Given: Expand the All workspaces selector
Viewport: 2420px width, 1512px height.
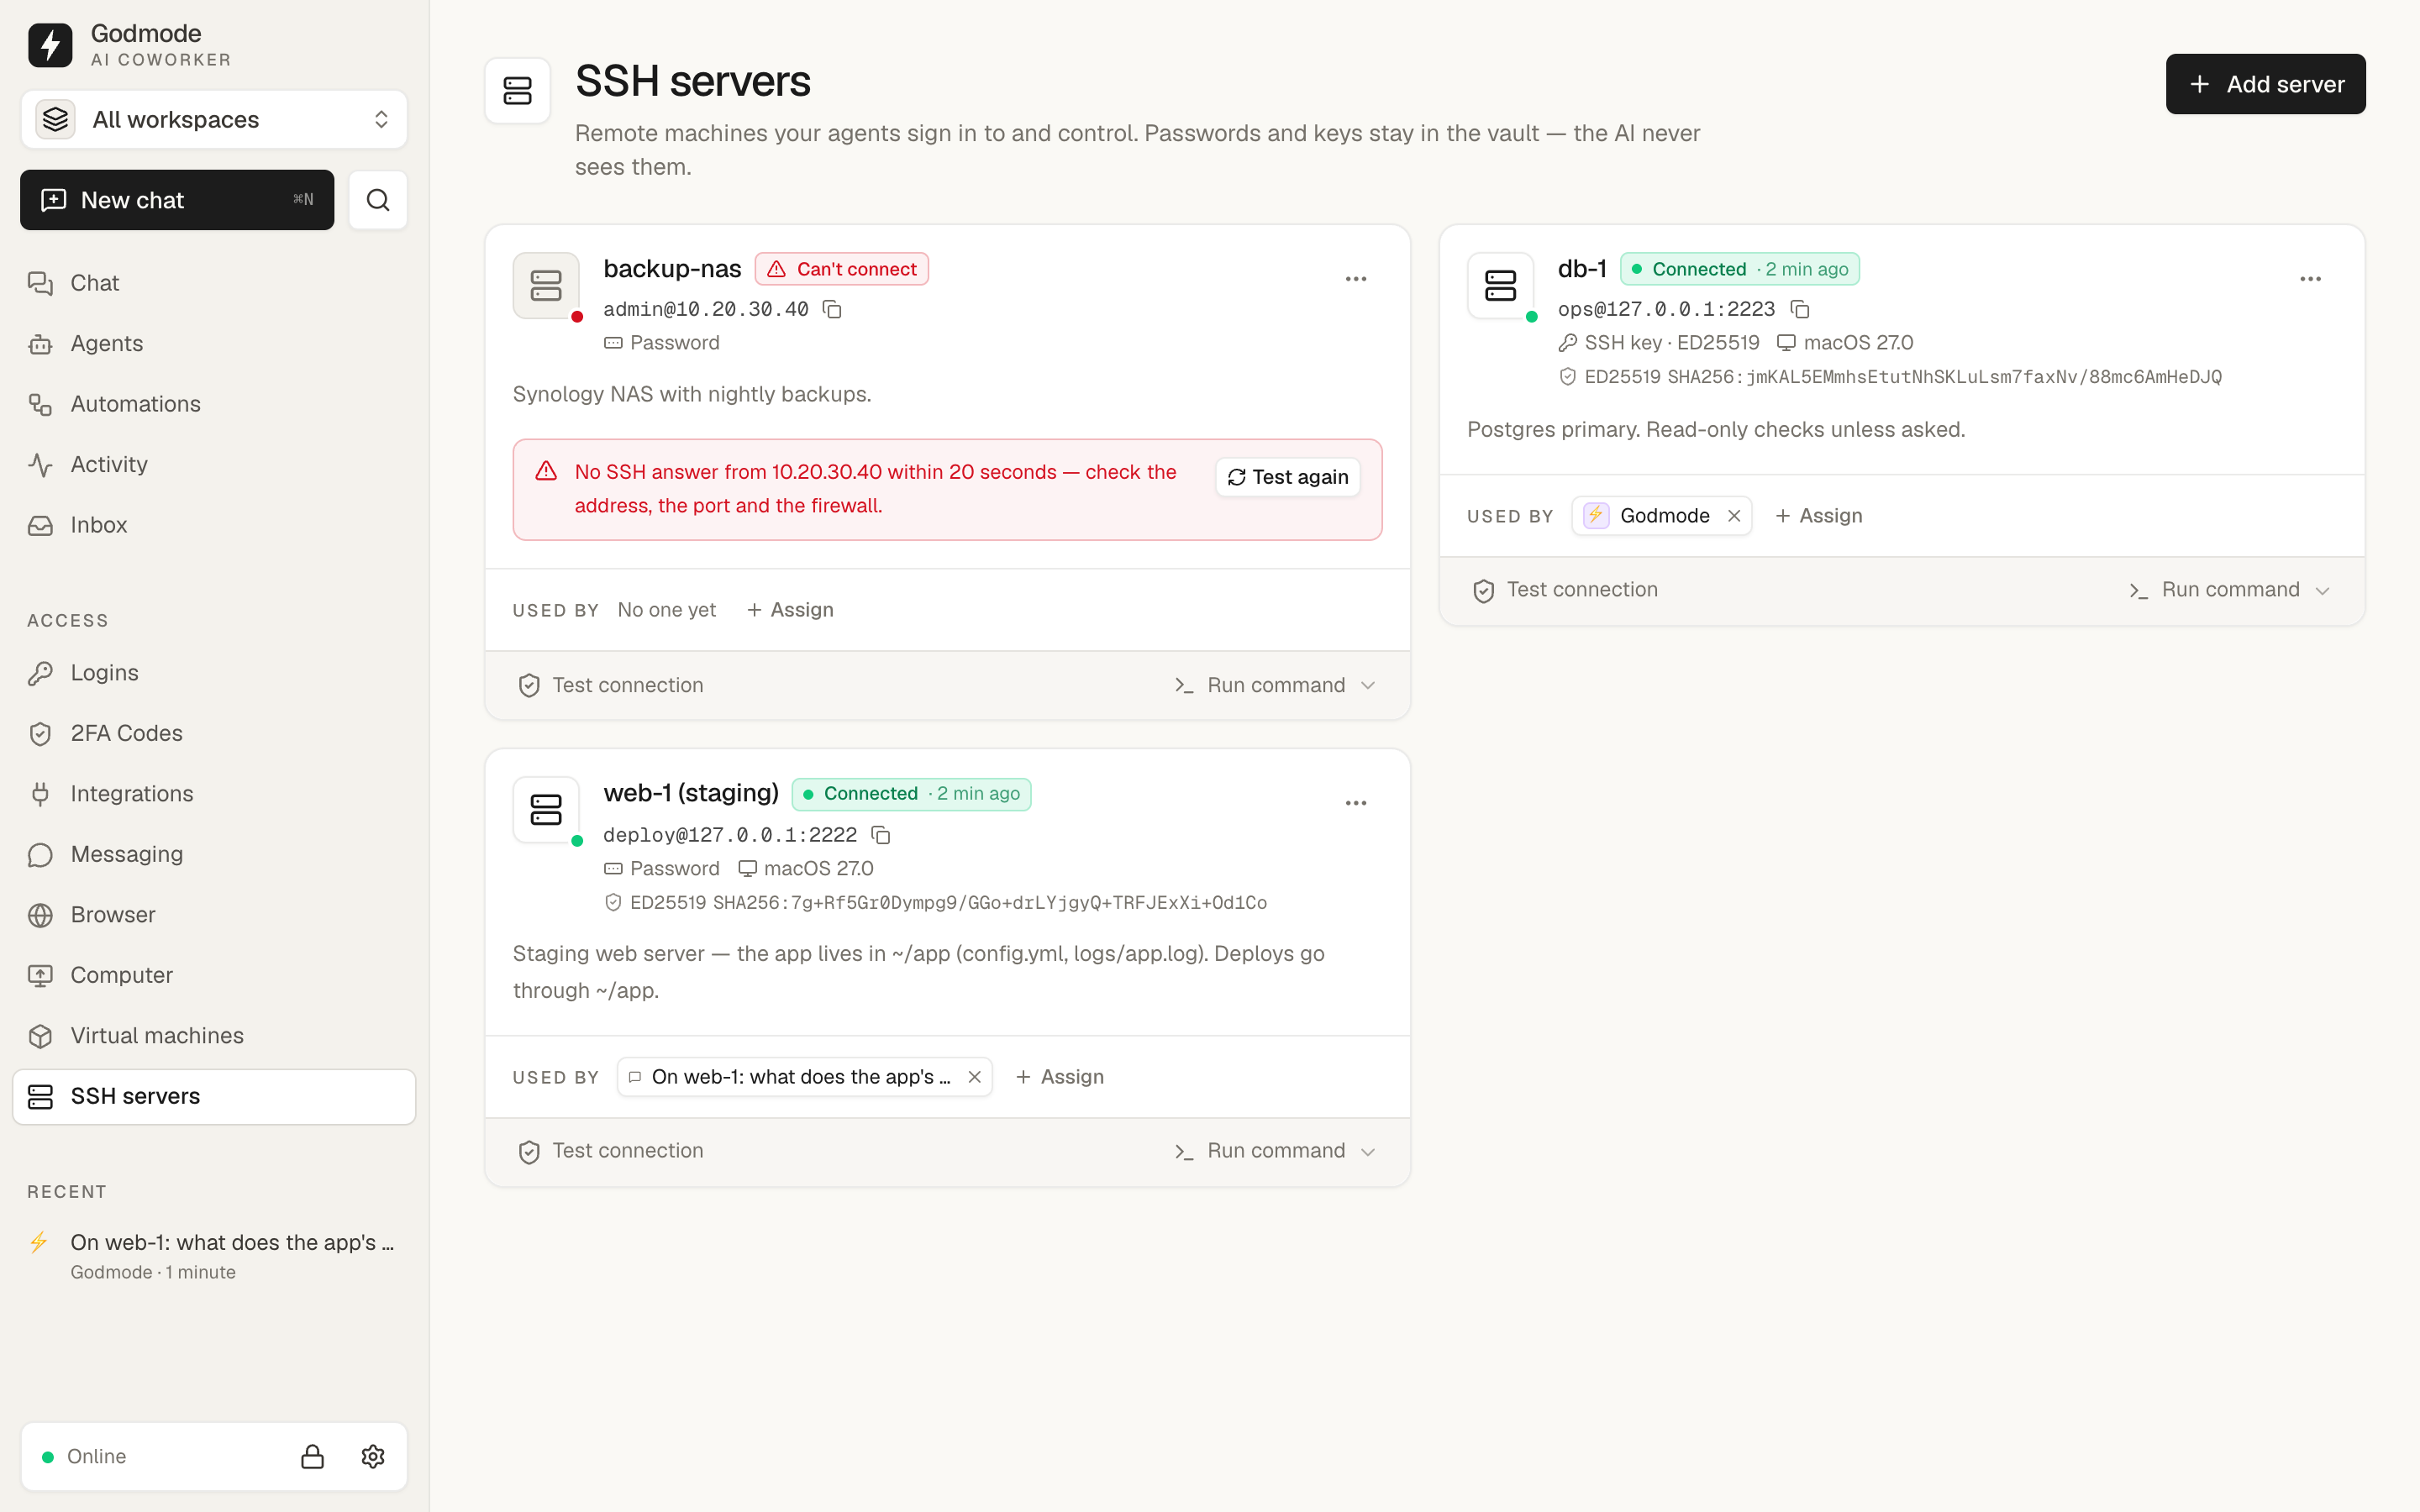Looking at the screenshot, I should [x=214, y=119].
